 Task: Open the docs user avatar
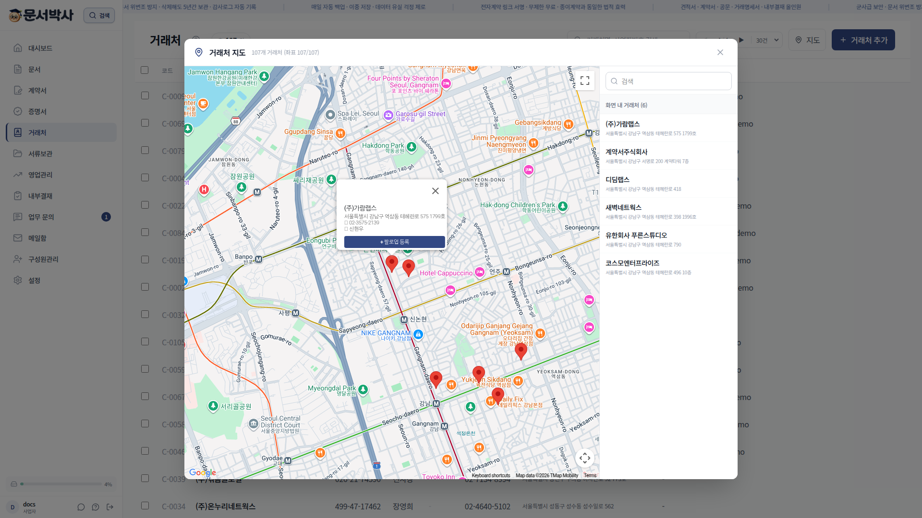[x=12, y=507]
